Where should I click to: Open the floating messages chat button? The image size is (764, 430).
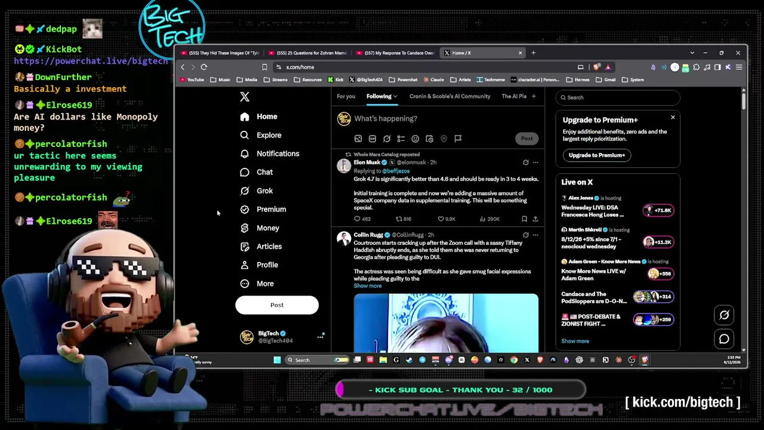pyautogui.click(x=724, y=339)
